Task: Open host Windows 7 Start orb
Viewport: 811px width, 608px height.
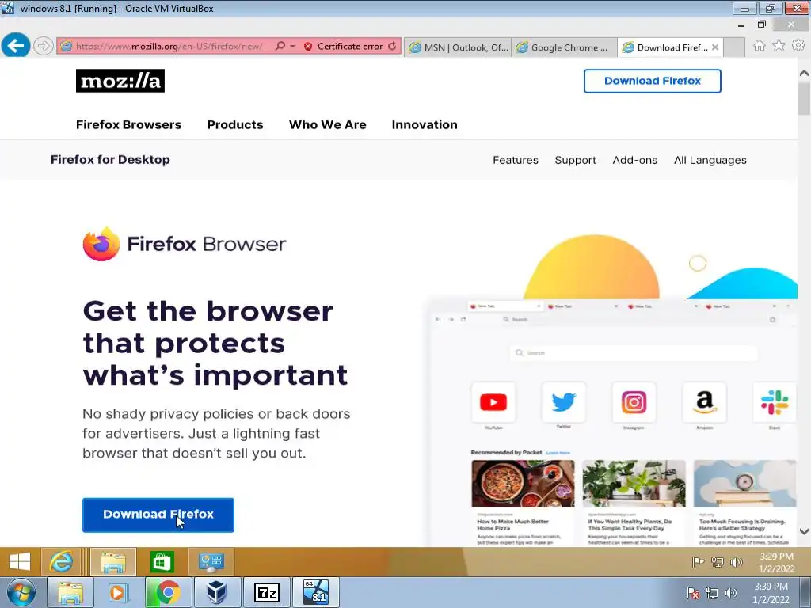Action: pyautogui.click(x=21, y=592)
